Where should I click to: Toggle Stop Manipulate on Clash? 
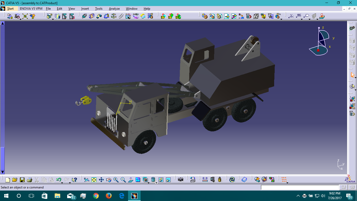[32, 16]
